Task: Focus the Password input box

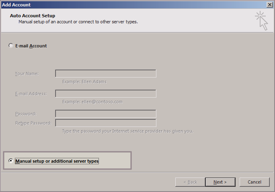Action: [x=106, y=114]
